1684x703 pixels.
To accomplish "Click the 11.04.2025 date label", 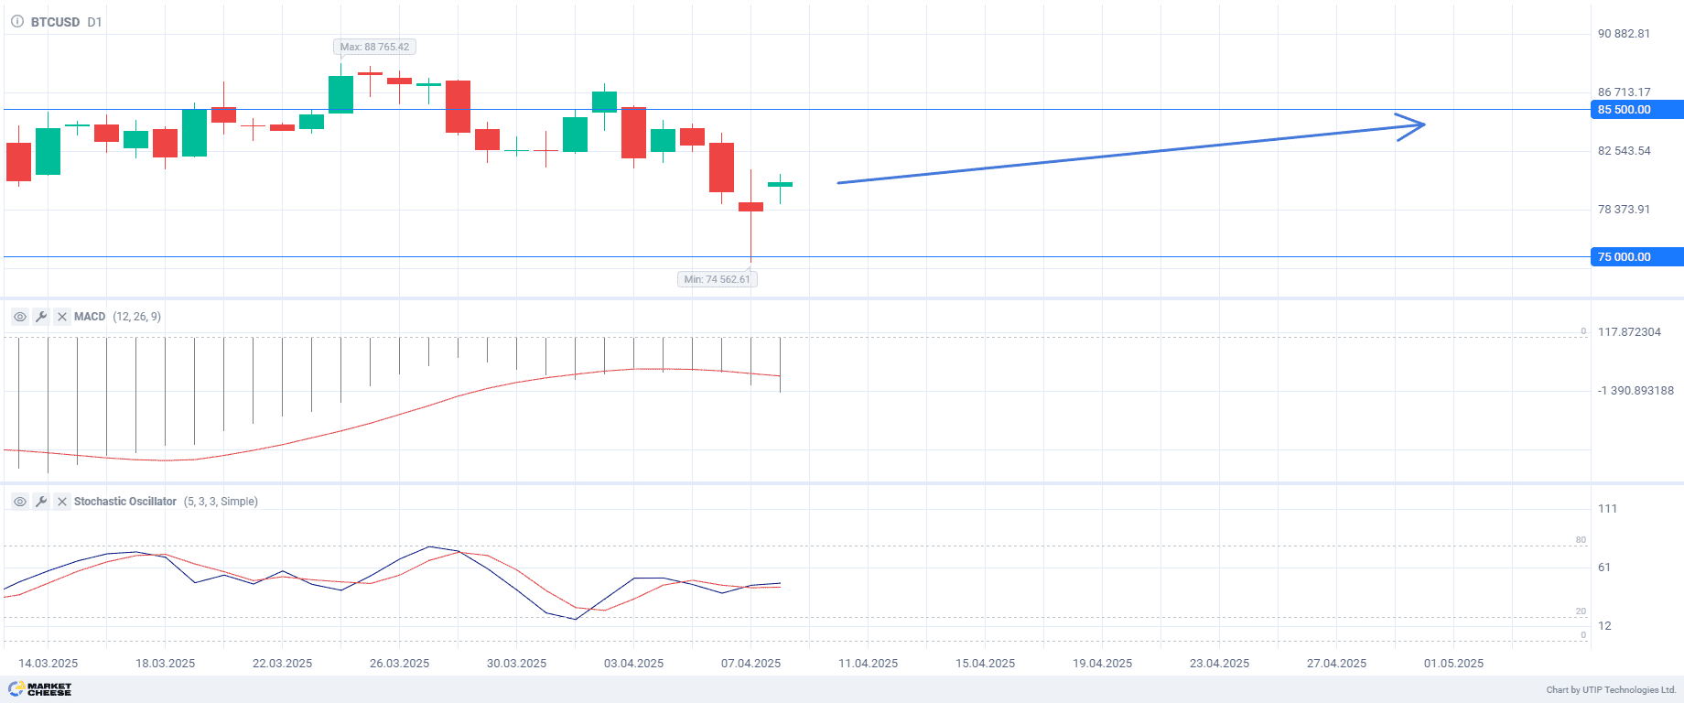I will click(869, 664).
